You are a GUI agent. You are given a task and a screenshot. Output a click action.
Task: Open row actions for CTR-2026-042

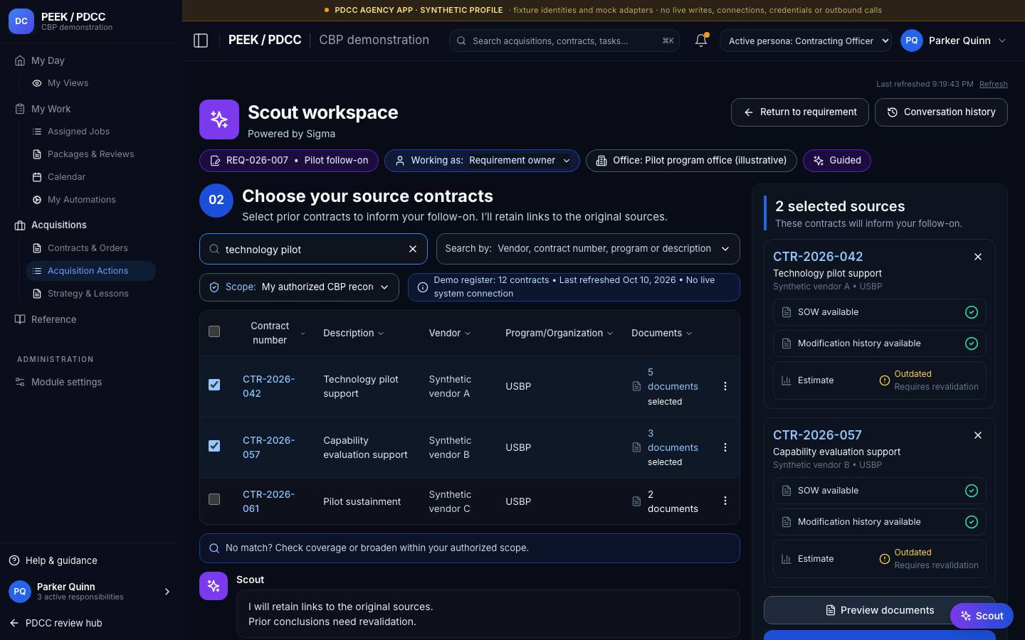click(x=725, y=386)
